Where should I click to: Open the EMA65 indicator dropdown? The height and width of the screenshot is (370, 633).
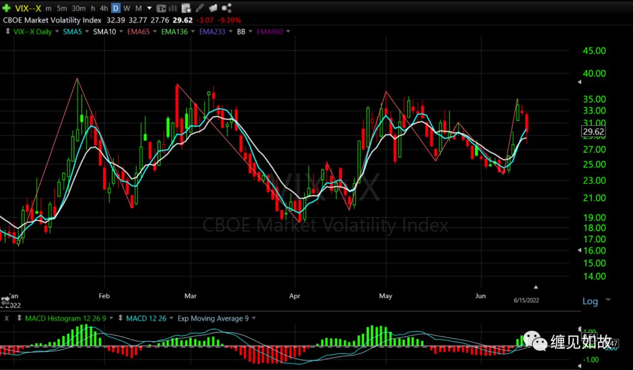(155, 32)
